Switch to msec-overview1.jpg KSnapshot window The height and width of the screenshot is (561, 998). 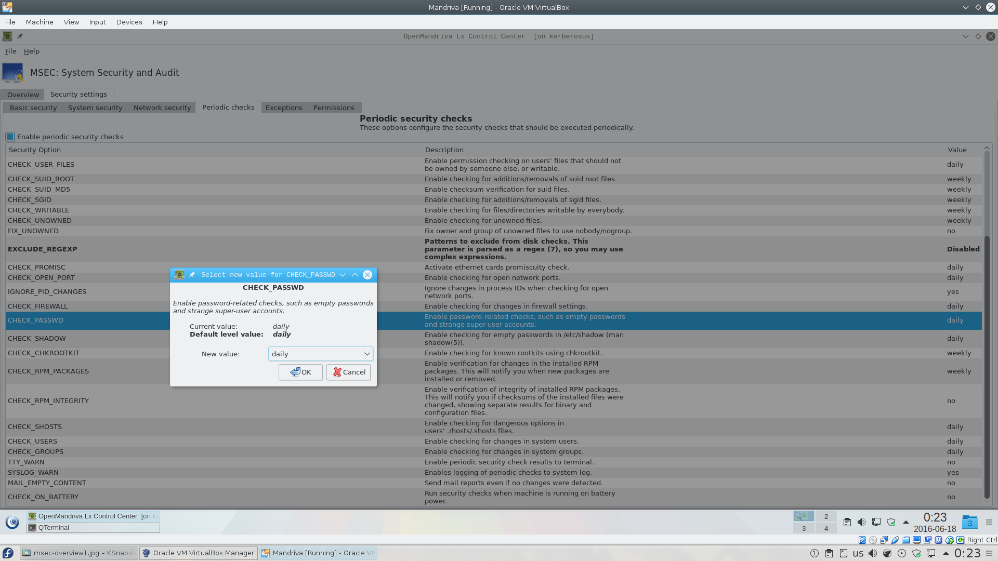[x=78, y=553]
